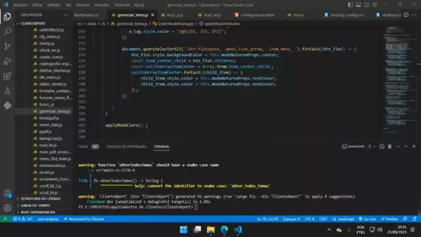Screen dimensions: 421x237
Task: Open the Extensions view
Action: pos(7,76)
